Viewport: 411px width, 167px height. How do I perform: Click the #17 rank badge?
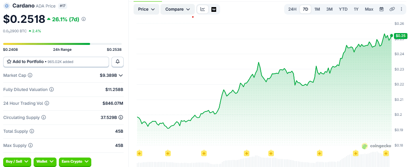62,6
